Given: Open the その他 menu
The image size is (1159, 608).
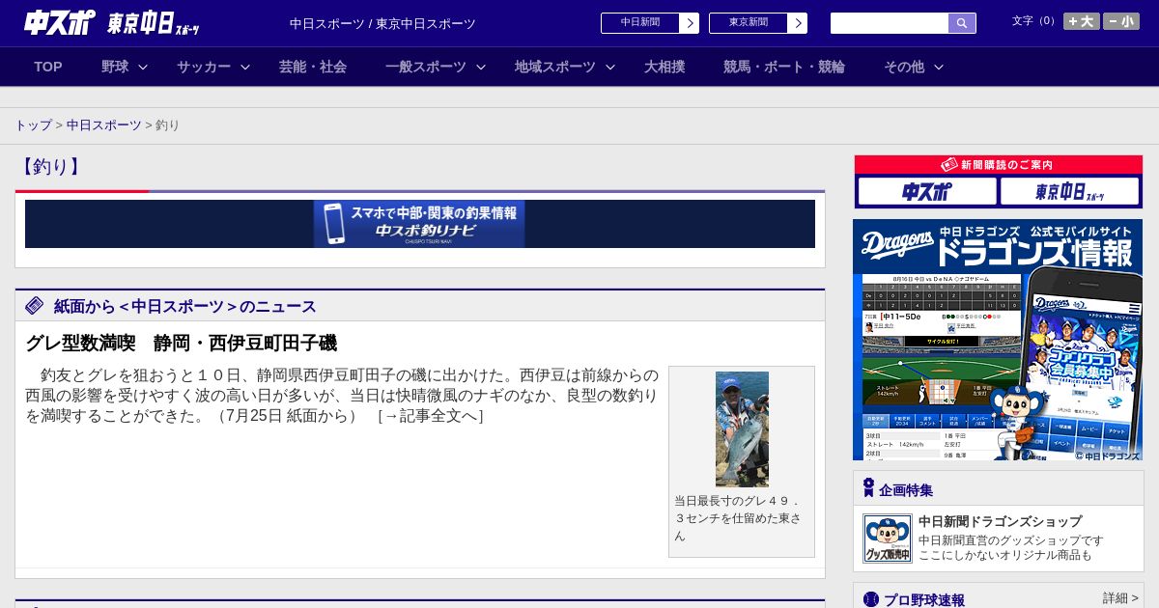Looking at the screenshot, I should tap(904, 67).
